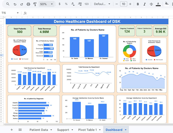
Task: Toggle italic formatting
Action: [x=145, y=4]
